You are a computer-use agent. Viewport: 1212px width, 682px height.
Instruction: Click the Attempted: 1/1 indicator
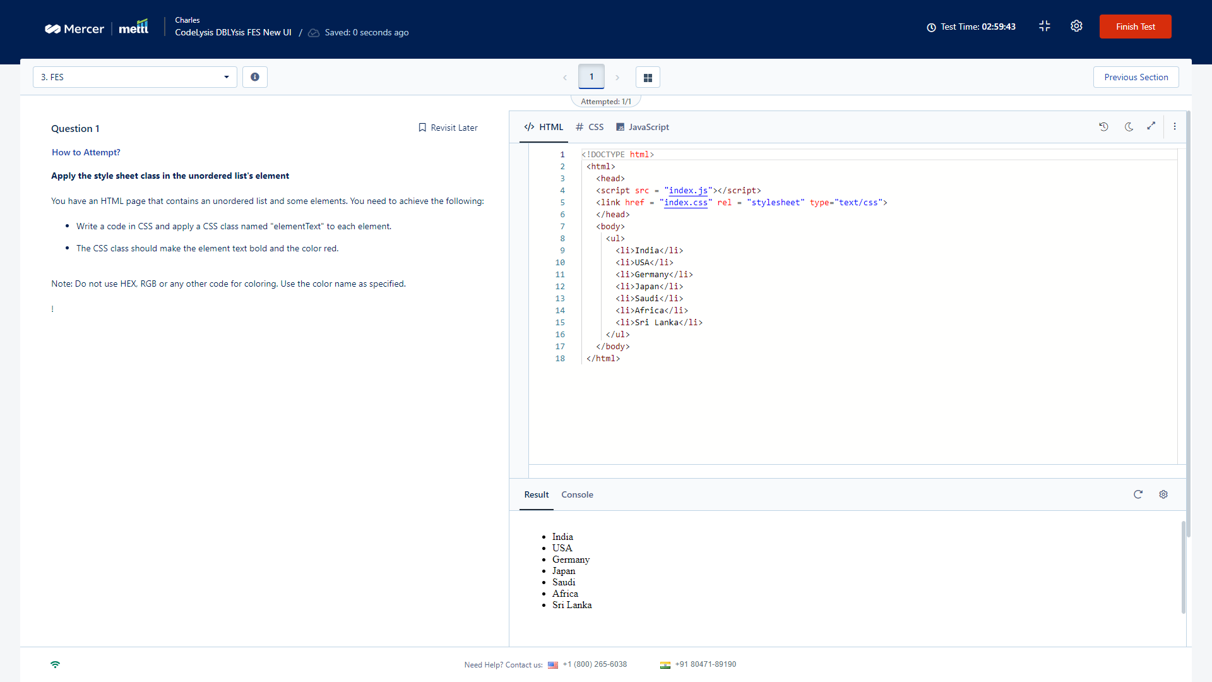pyautogui.click(x=606, y=102)
